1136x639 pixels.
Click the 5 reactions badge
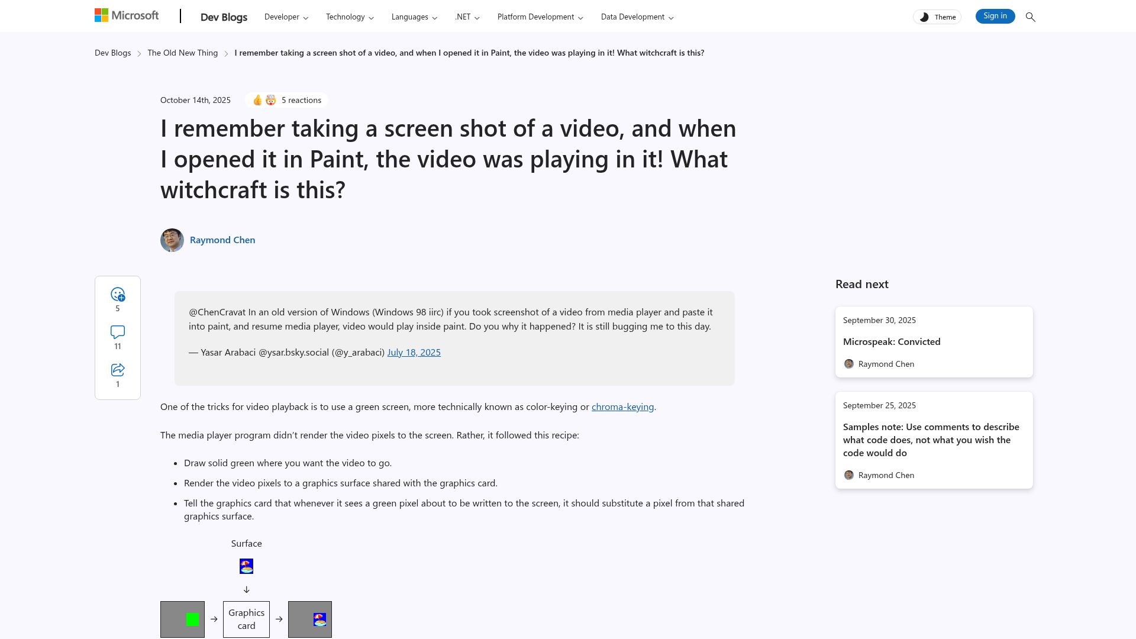286,100
